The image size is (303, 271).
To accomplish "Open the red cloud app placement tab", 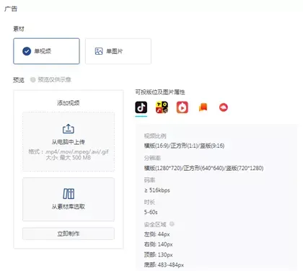I will 224,107.
